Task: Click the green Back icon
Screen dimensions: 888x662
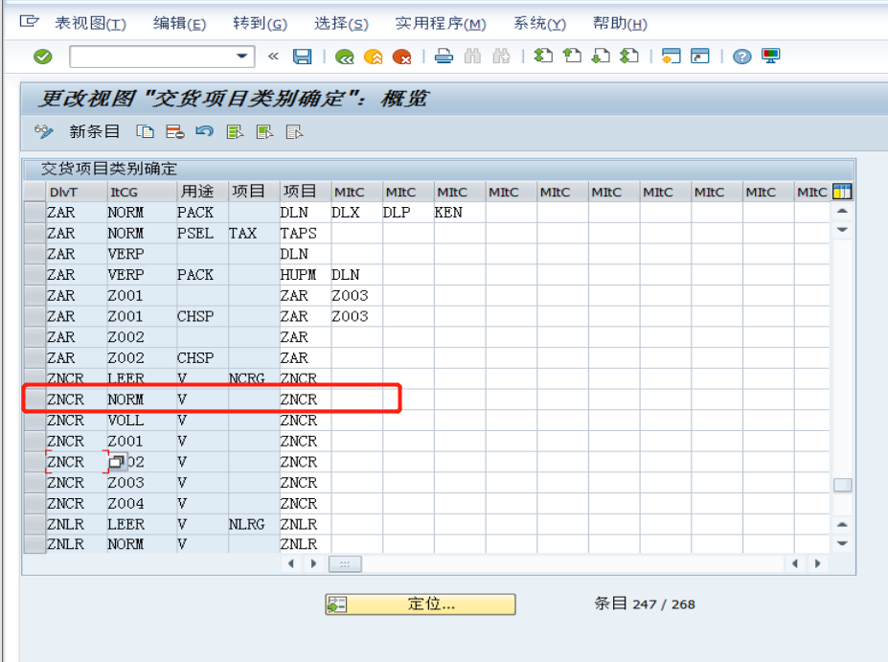Action: [344, 57]
